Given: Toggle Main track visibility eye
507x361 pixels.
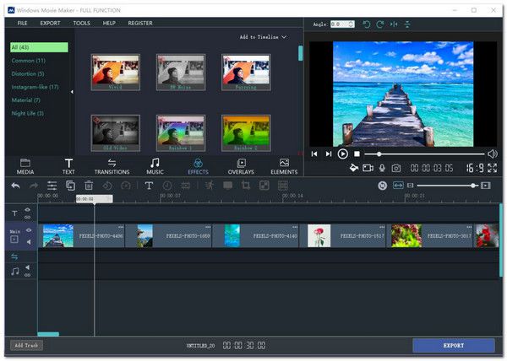Looking at the screenshot, I should click(x=29, y=230).
